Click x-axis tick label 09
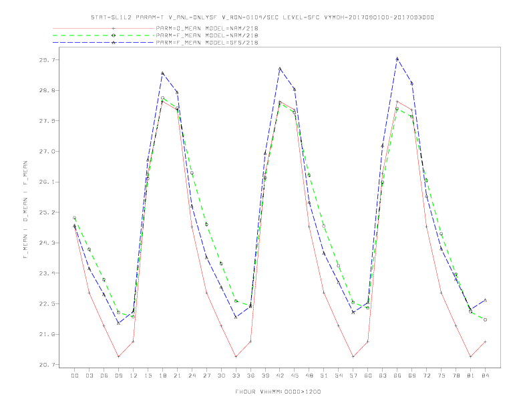Image resolution: width=529 pixels, height=409 pixels. click(118, 376)
